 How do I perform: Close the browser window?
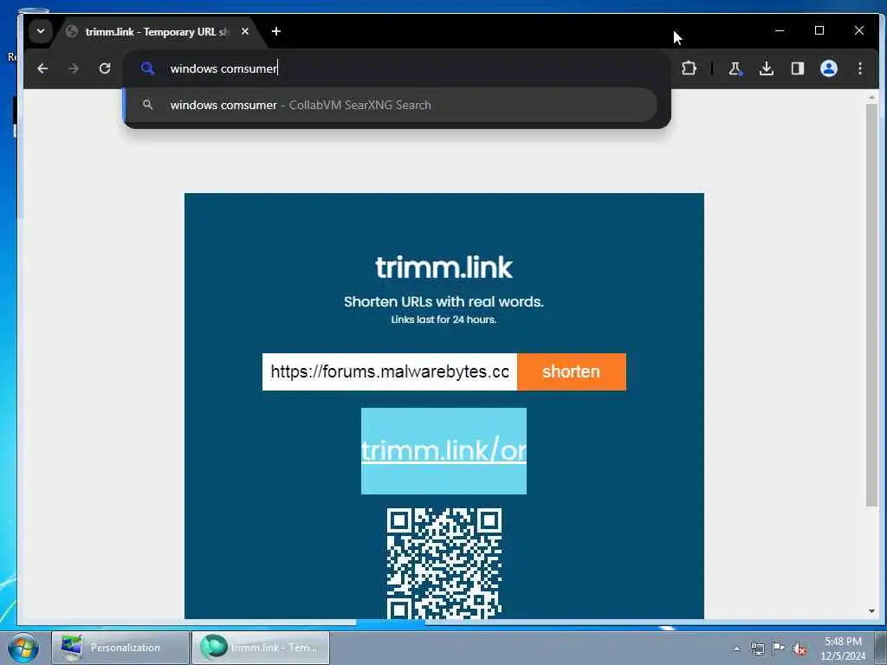tap(858, 30)
